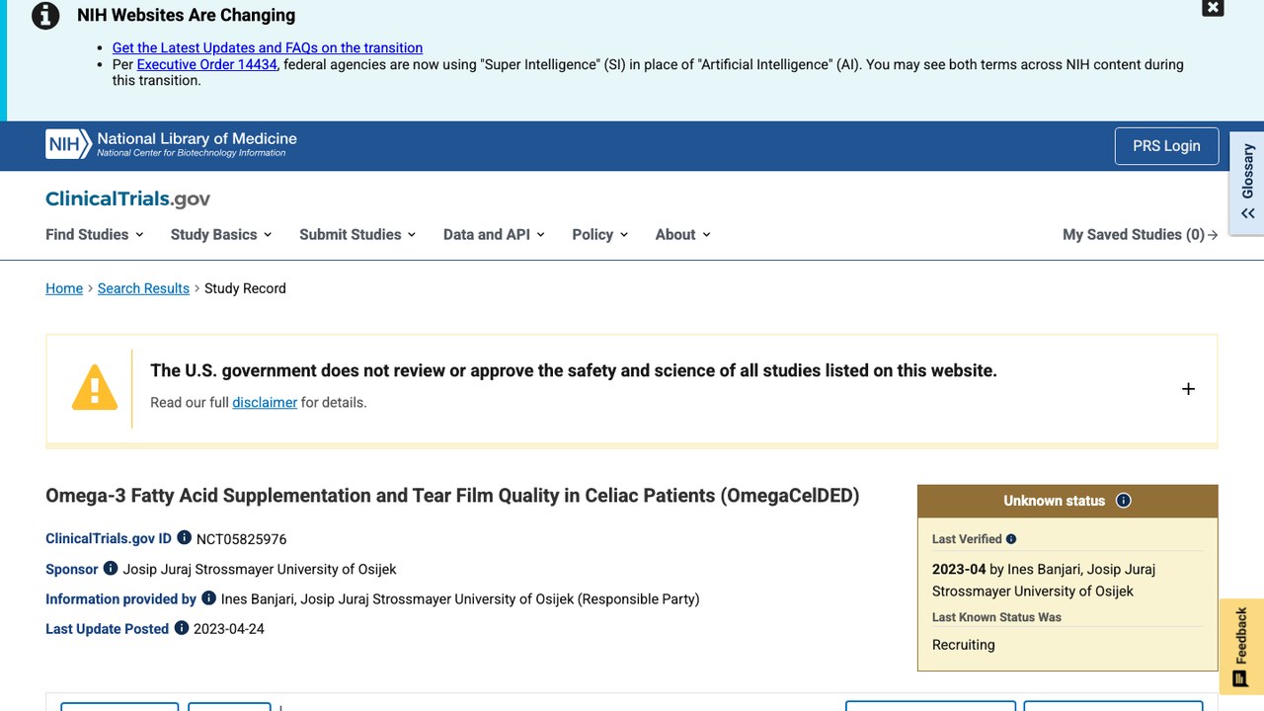The image size is (1264, 711).
Task: Open the Feedback tab
Action: pos(1241,647)
